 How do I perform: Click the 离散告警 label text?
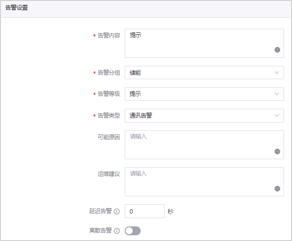[100, 231]
